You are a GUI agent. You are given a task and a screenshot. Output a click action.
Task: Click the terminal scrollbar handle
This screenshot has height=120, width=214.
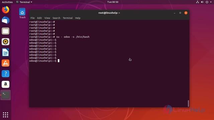[188, 103]
